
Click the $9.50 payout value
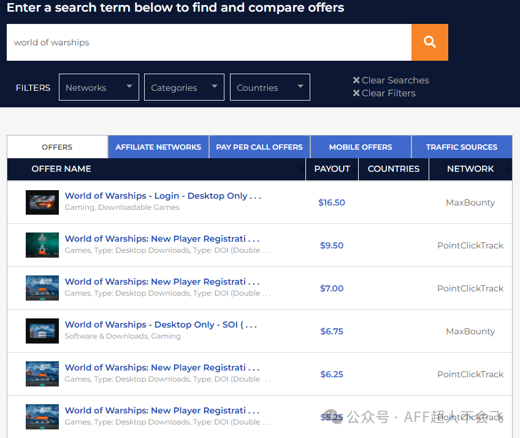pyautogui.click(x=332, y=245)
